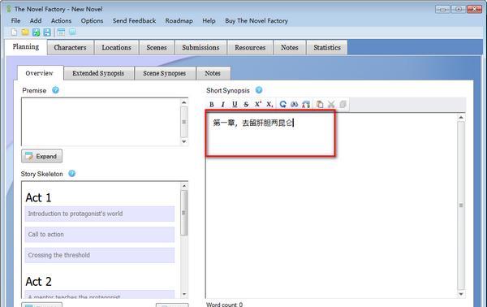Click the Copy icon in synopsis toolbar

[x=343, y=105]
